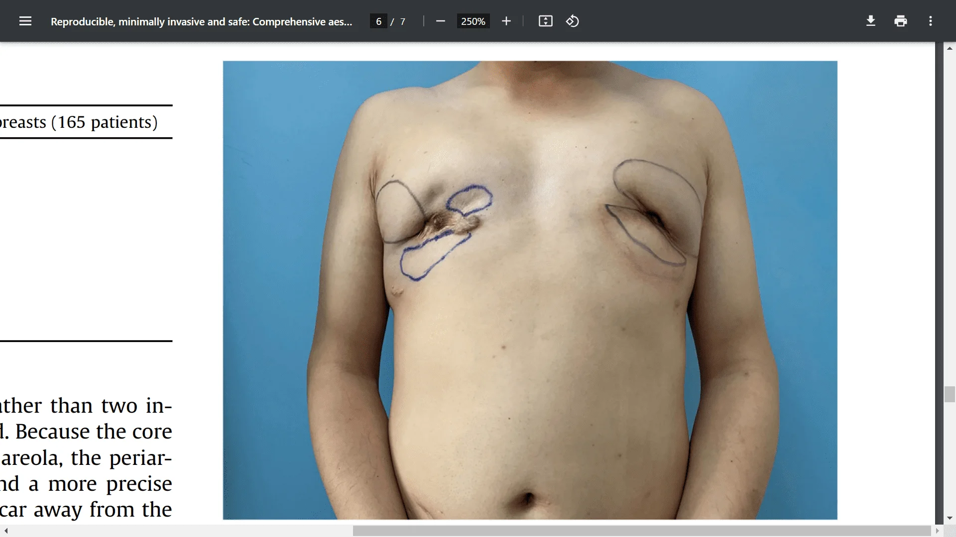
Task: Open the sidebar hamburger menu
Action: [25, 21]
